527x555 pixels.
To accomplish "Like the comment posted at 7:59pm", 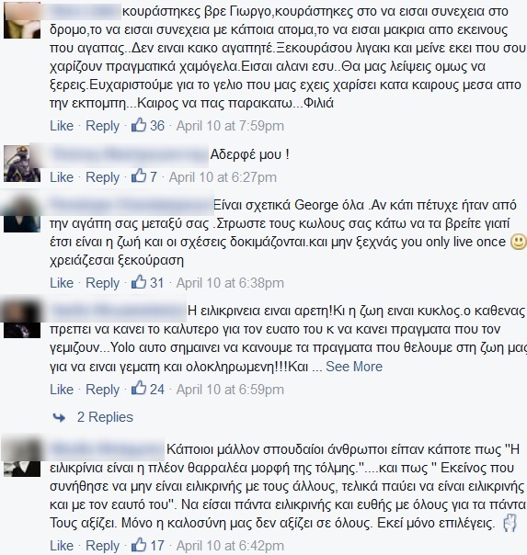I will tap(62, 126).
